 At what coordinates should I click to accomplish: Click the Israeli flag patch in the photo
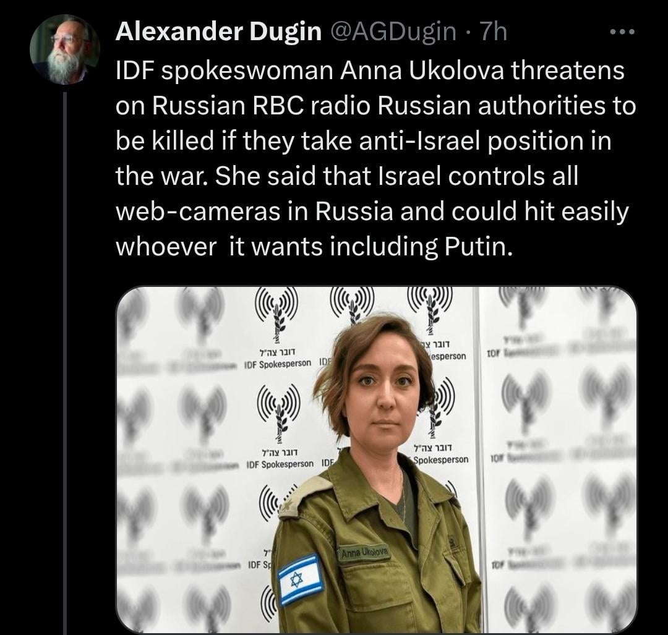pyautogui.click(x=301, y=579)
